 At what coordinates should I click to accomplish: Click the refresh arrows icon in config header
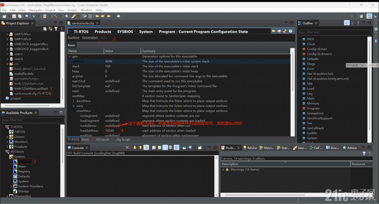285,31
